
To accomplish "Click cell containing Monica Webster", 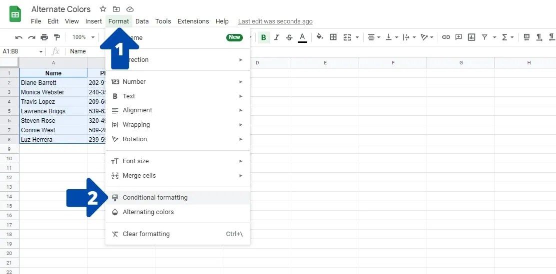I will click(x=53, y=92).
